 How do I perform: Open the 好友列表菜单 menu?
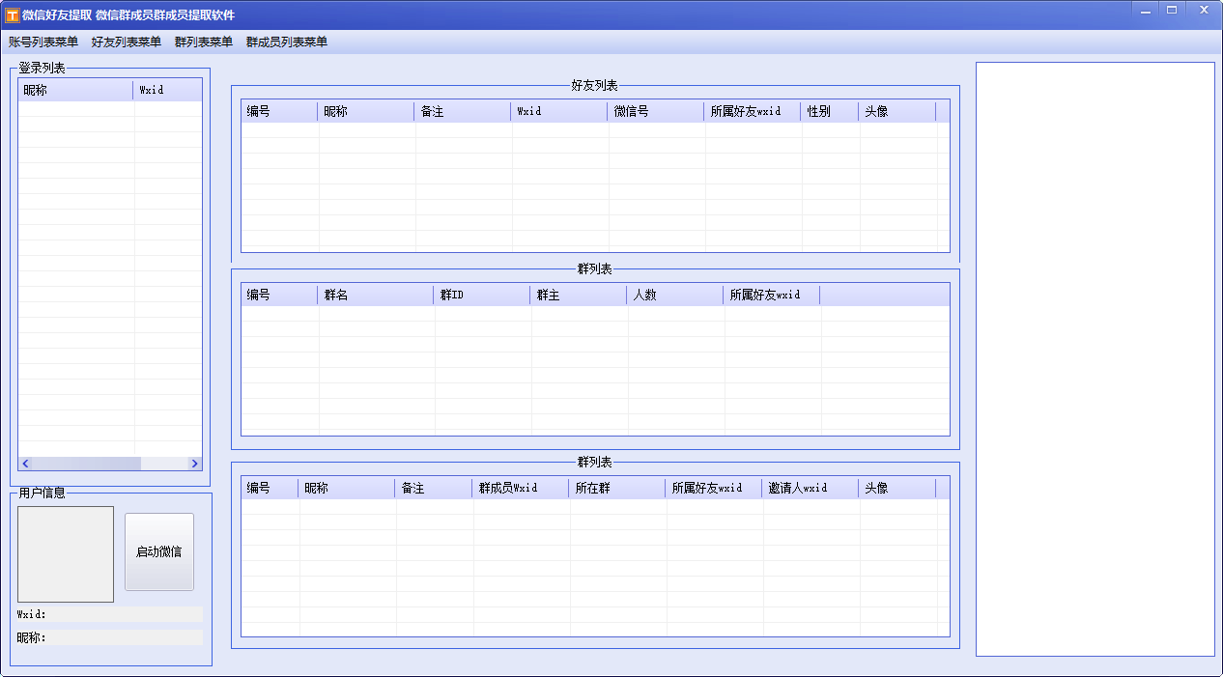pyautogui.click(x=127, y=42)
